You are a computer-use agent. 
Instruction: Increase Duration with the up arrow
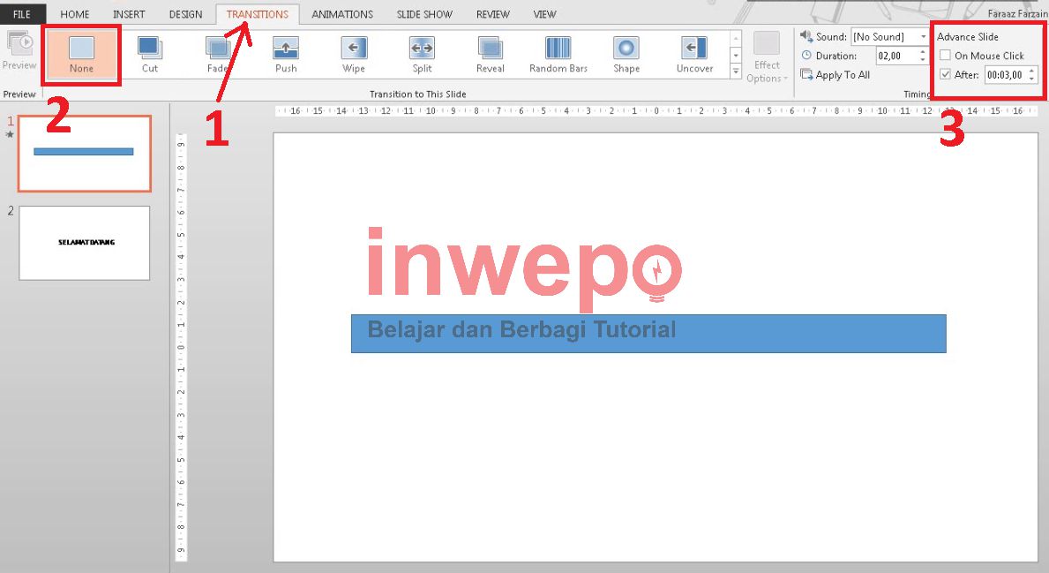click(x=923, y=52)
